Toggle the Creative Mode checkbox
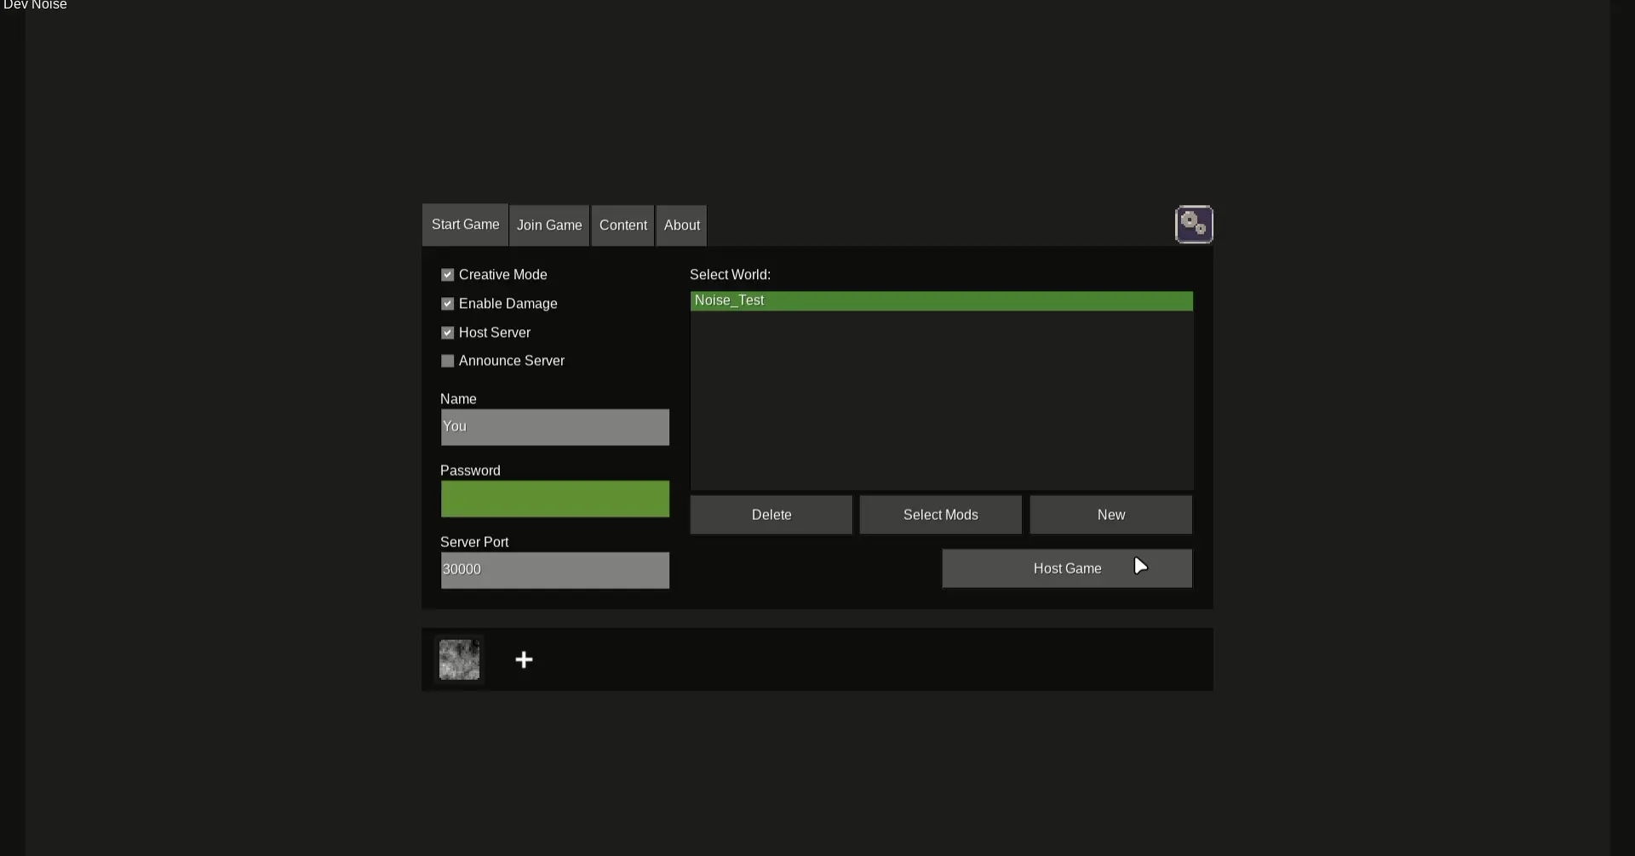The image size is (1635, 856). click(x=448, y=275)
